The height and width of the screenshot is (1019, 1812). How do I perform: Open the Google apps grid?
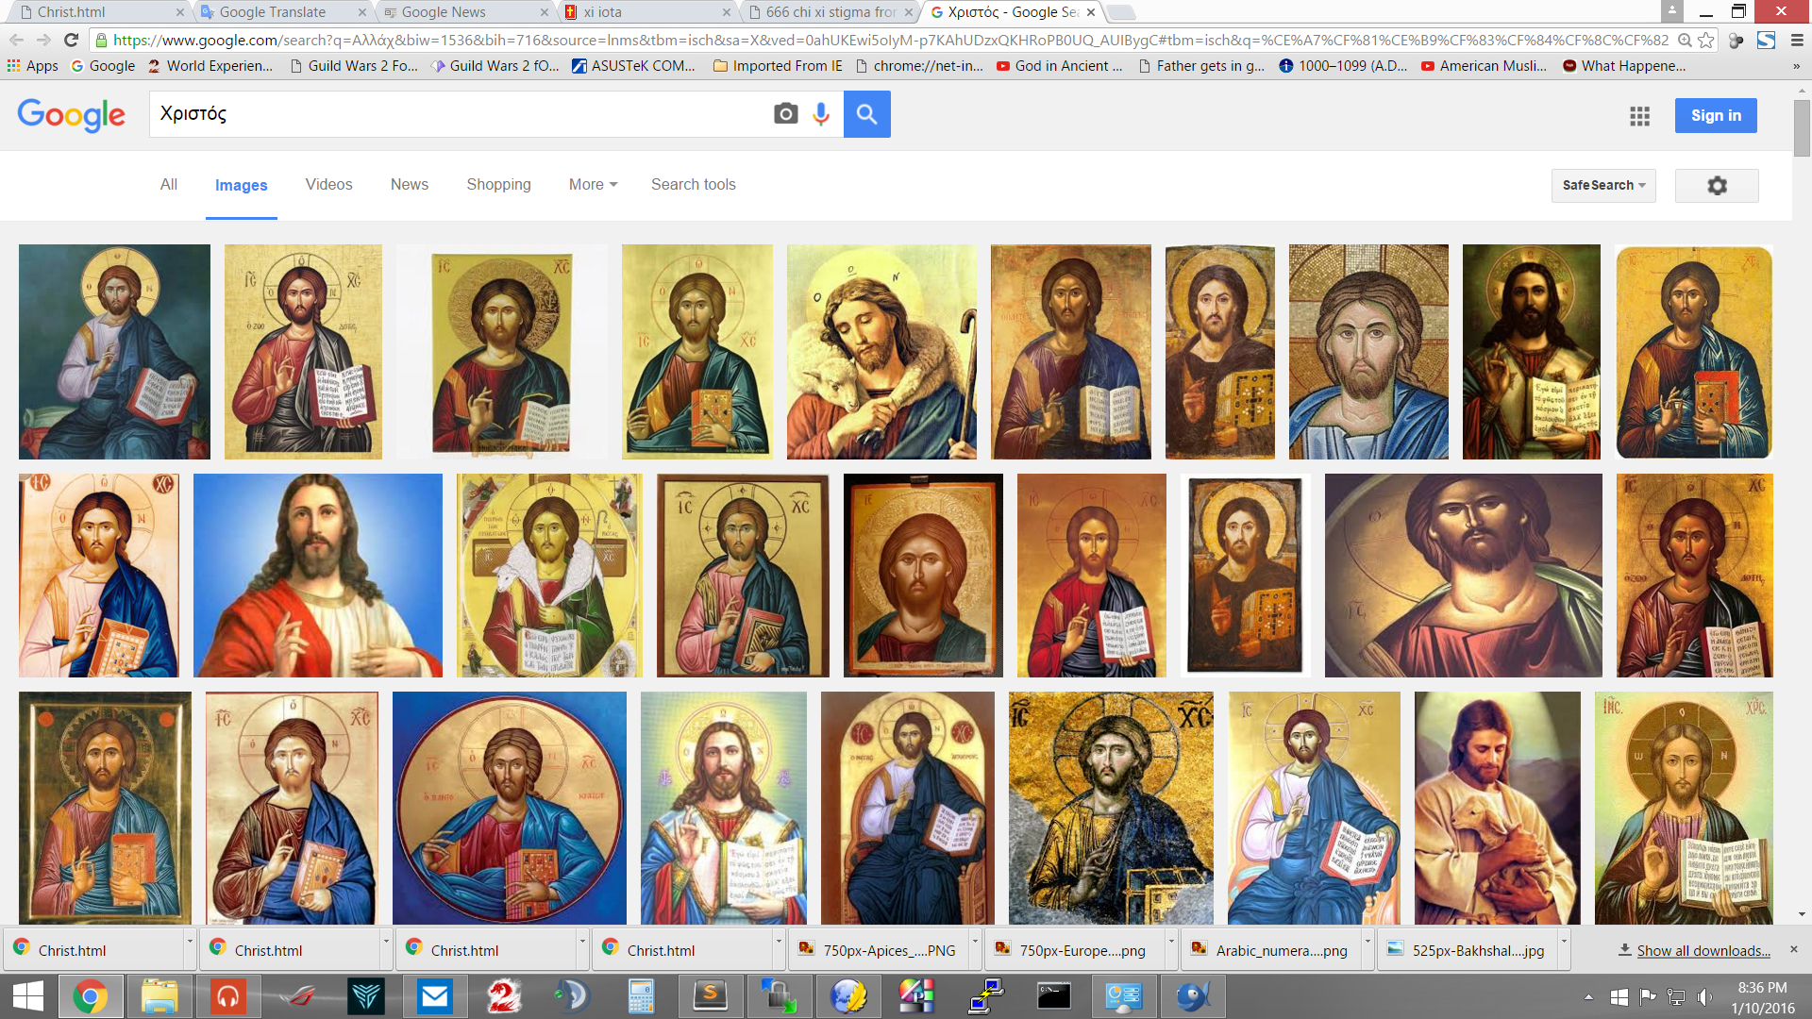1639,116
